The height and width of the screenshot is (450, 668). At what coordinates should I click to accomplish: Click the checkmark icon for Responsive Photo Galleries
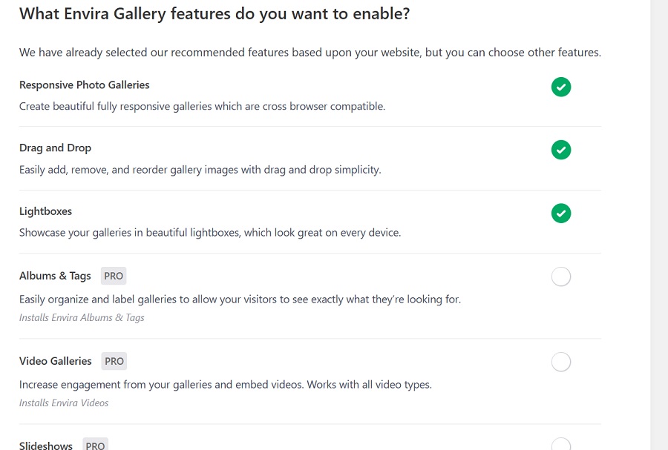click(x=560, y=87)
